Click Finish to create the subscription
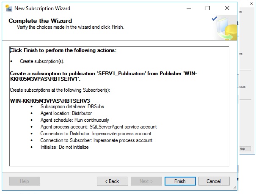Viewport: 256px width, 194px height. click(180, 181)
